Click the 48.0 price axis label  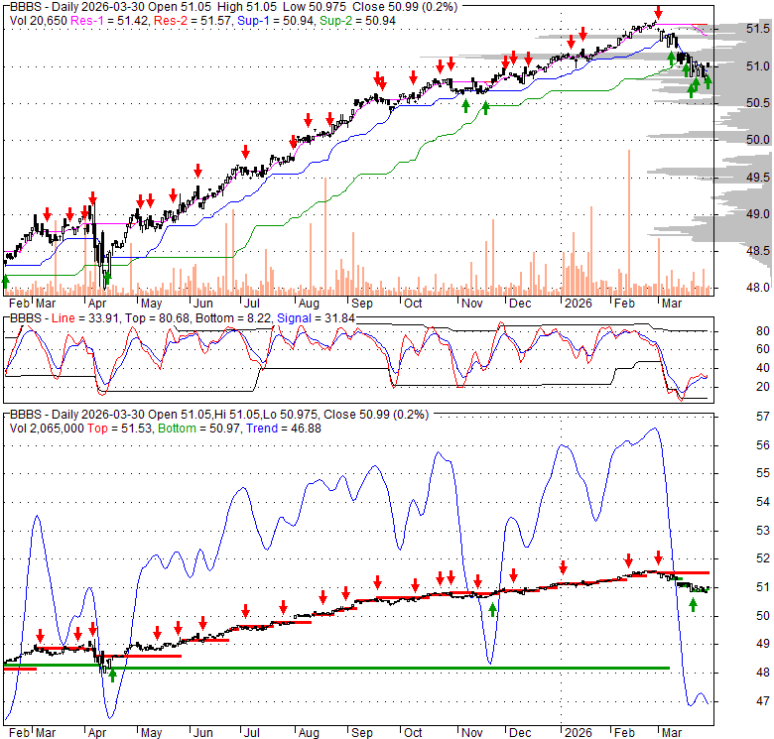tap(757, 287)
